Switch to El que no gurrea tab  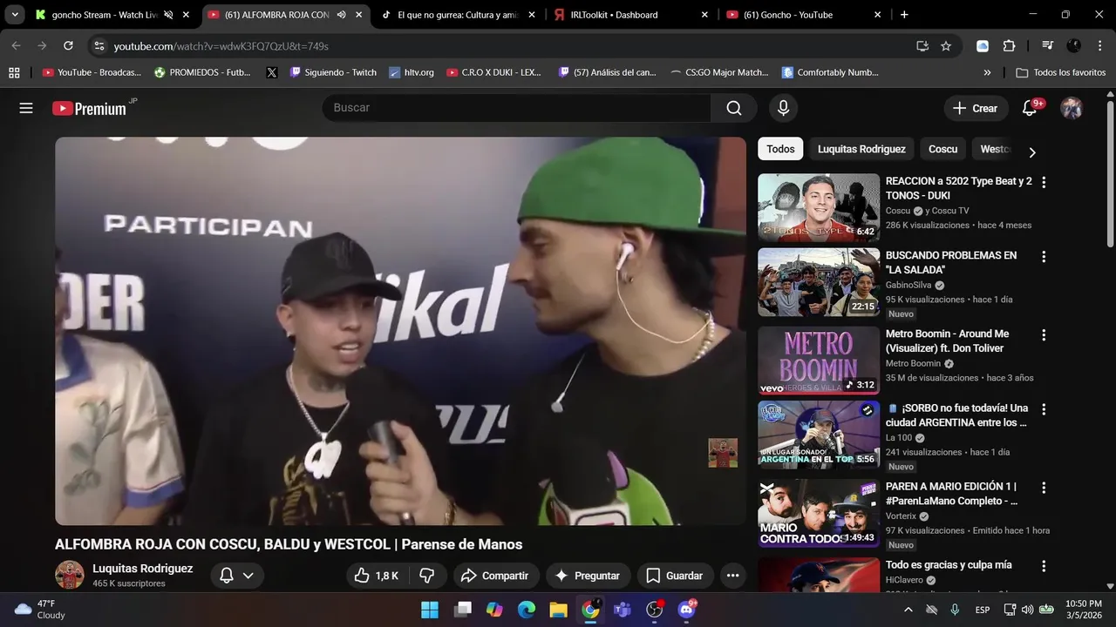pyautogui.click(x=458, y=15)
